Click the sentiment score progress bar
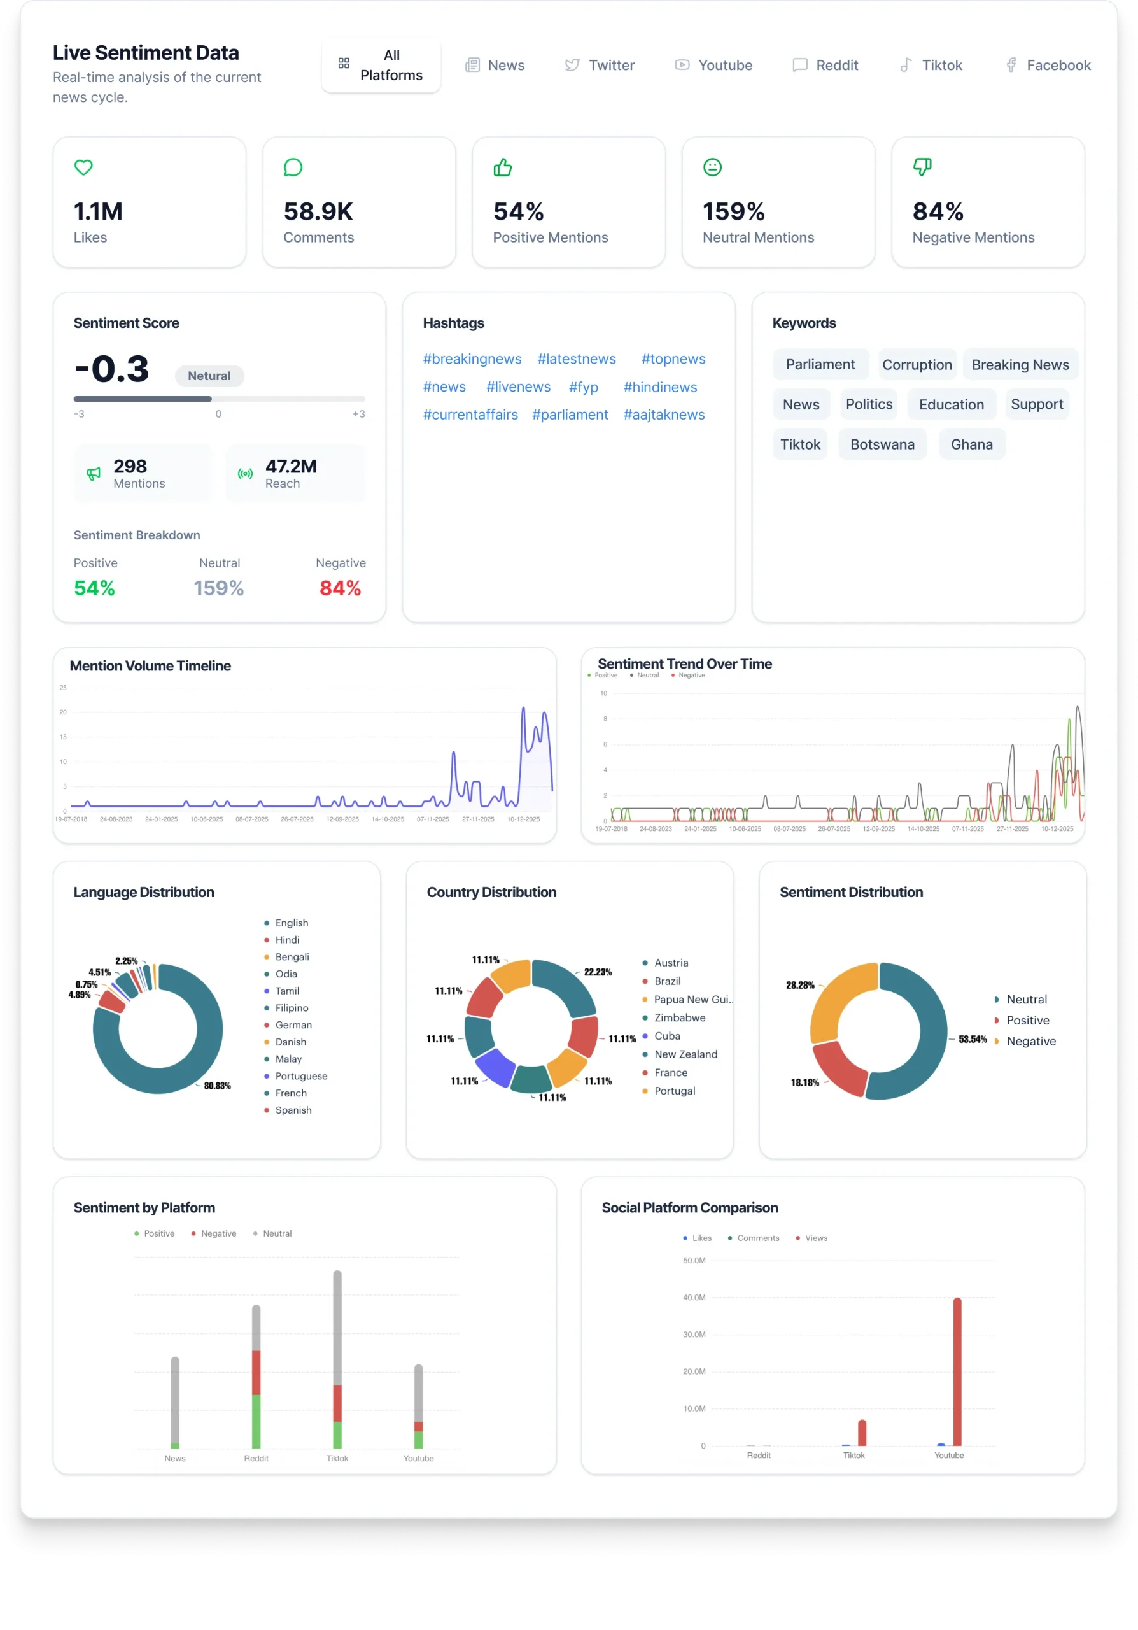This screenshot has height=1630, width=1138. [x=219, y=399]
